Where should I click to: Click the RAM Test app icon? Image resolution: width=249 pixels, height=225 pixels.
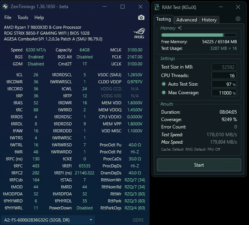[x=157, y=7]
